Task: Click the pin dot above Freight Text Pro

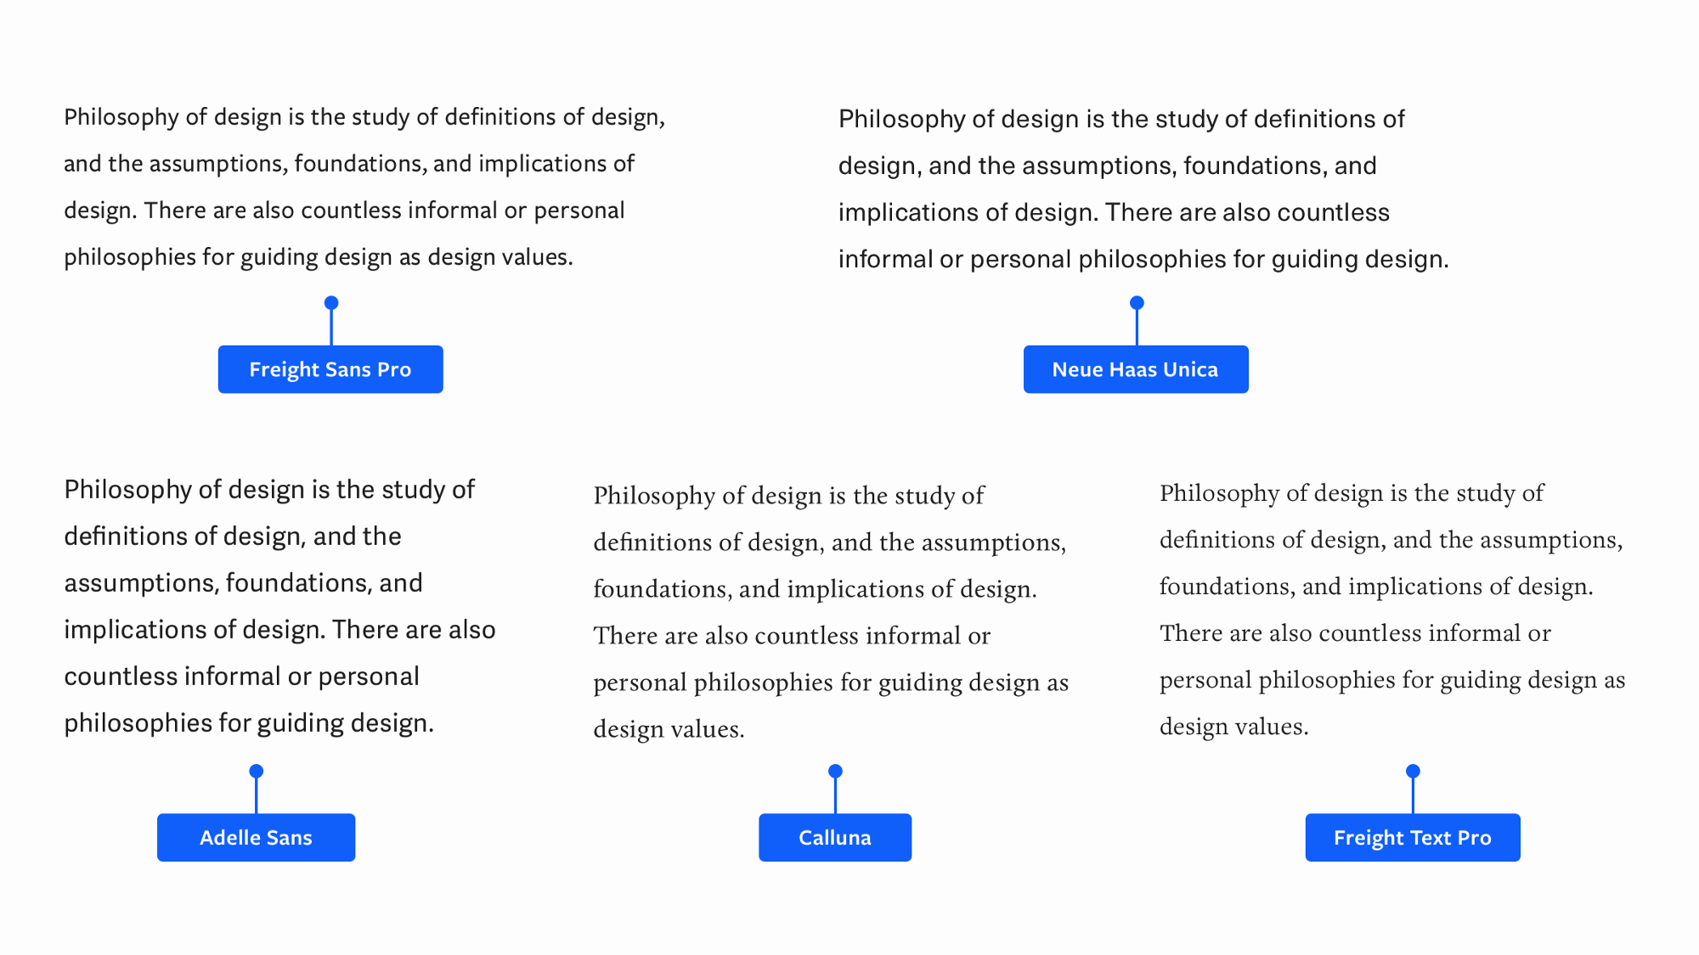Action: 1413,772
